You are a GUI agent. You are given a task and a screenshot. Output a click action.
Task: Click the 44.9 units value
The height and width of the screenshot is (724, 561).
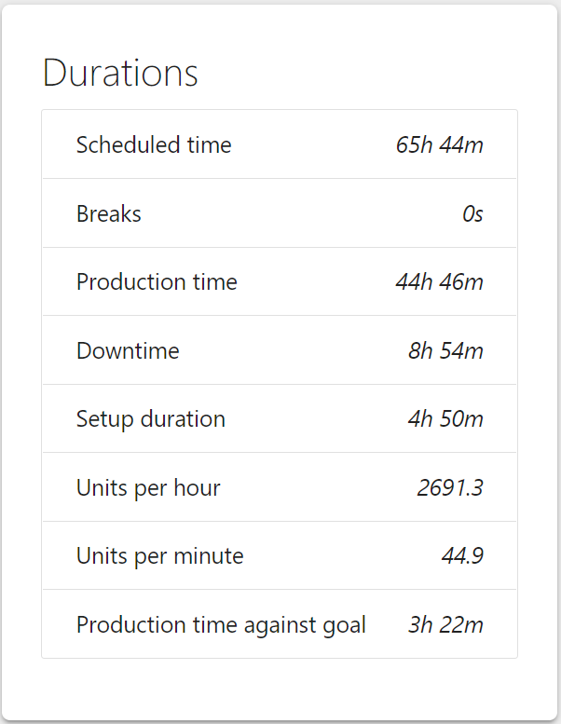pos(462,556)
